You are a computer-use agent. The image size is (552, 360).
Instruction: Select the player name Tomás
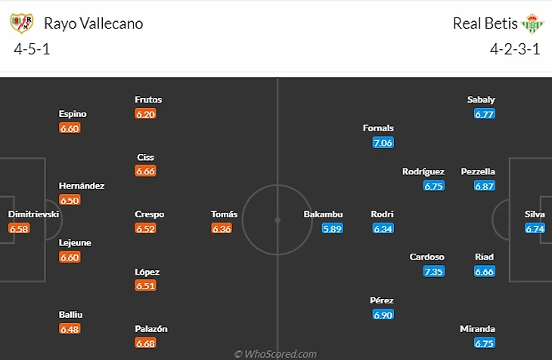coord(225,214)
